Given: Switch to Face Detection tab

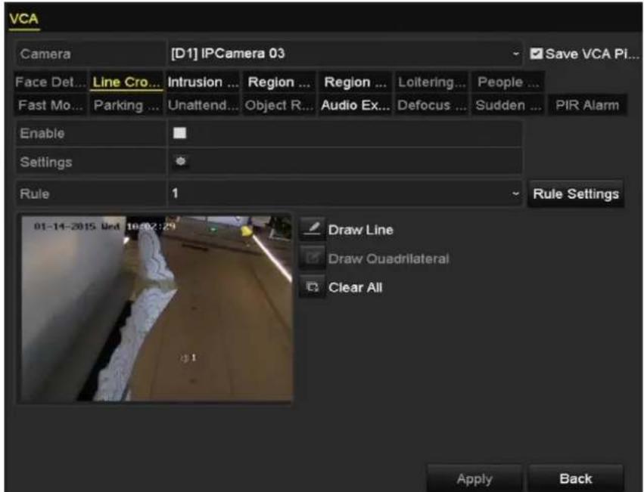Looking at the screenshot, I should 50,82.
